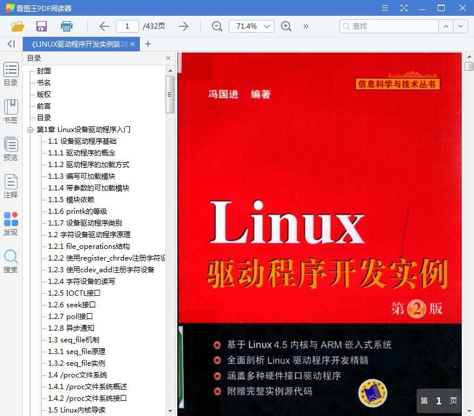The image size is (474, 416).
Task: Open a file with the folder icon
Action: (18, 26)
